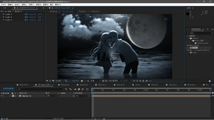Collapse the 动画预设 category

tap(187, 36)
